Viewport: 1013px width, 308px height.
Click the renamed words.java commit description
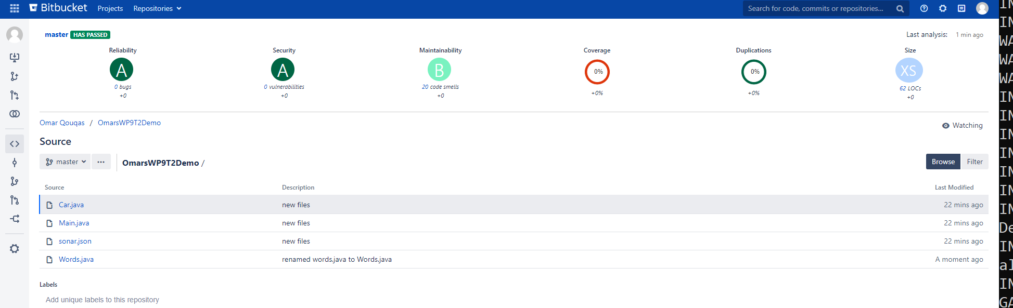337,259
